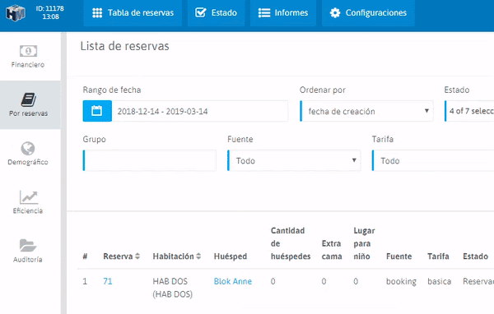Click the Auditoría sidebar label
Image resolution: width=494 pixels, height=314 pixels.
(28, 260)
